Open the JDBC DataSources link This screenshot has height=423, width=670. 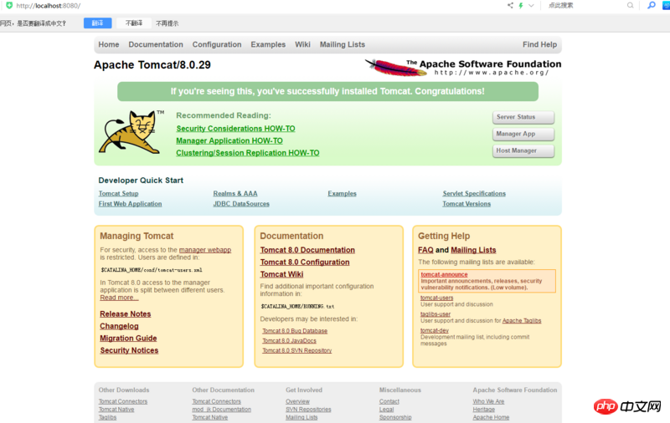pyautogui.click(x=241, y=204)
